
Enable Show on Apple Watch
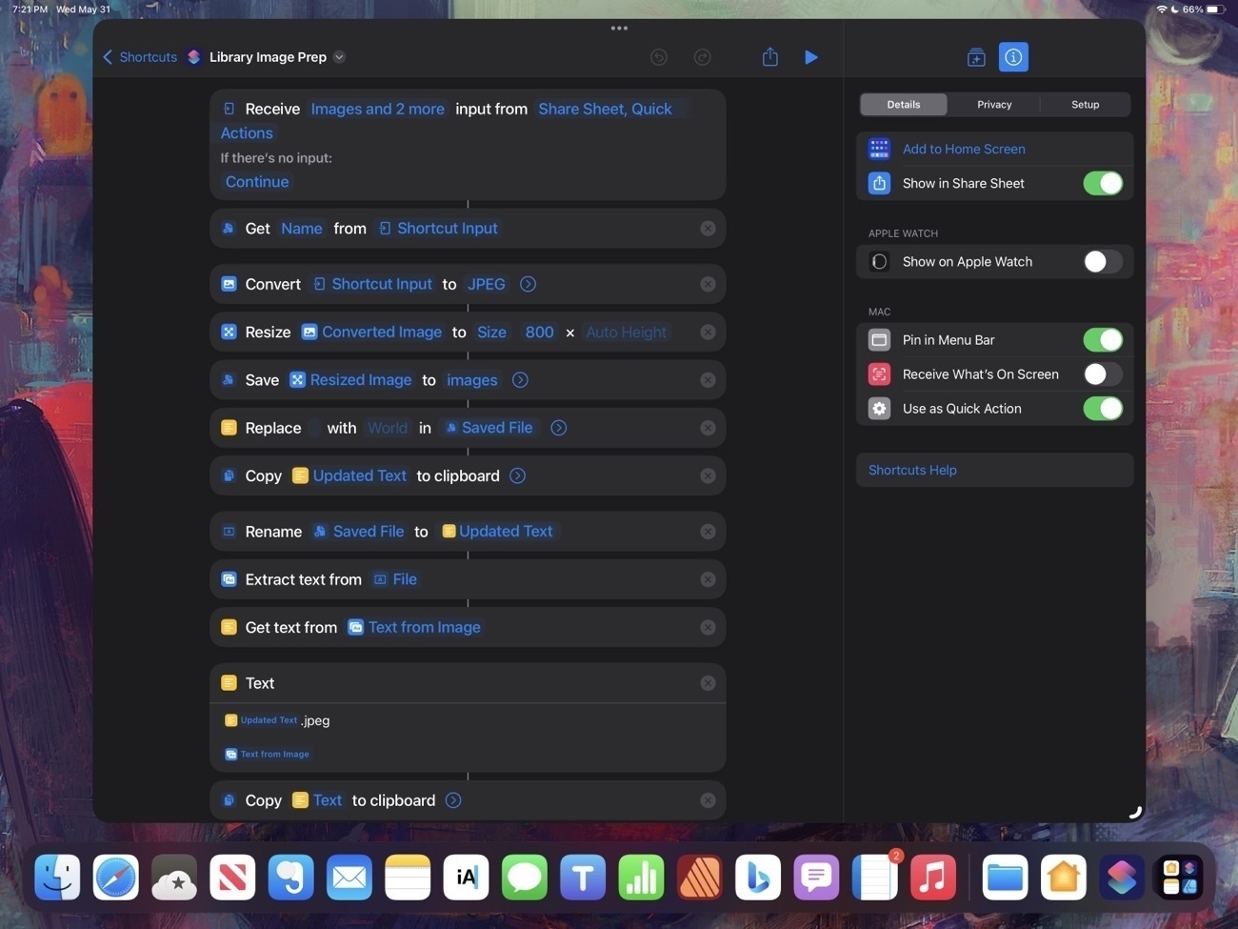coord(1102,261)
